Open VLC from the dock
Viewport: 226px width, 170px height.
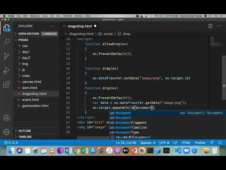click(52, 151)
